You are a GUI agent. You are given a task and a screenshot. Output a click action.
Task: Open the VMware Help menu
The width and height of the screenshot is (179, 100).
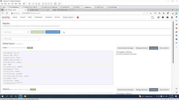20,4
